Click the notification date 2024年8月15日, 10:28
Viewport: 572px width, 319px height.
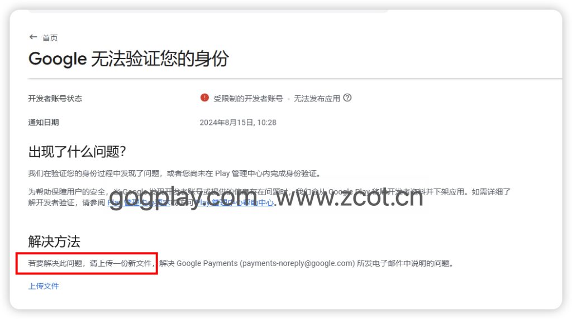click(x=238, y=122)
